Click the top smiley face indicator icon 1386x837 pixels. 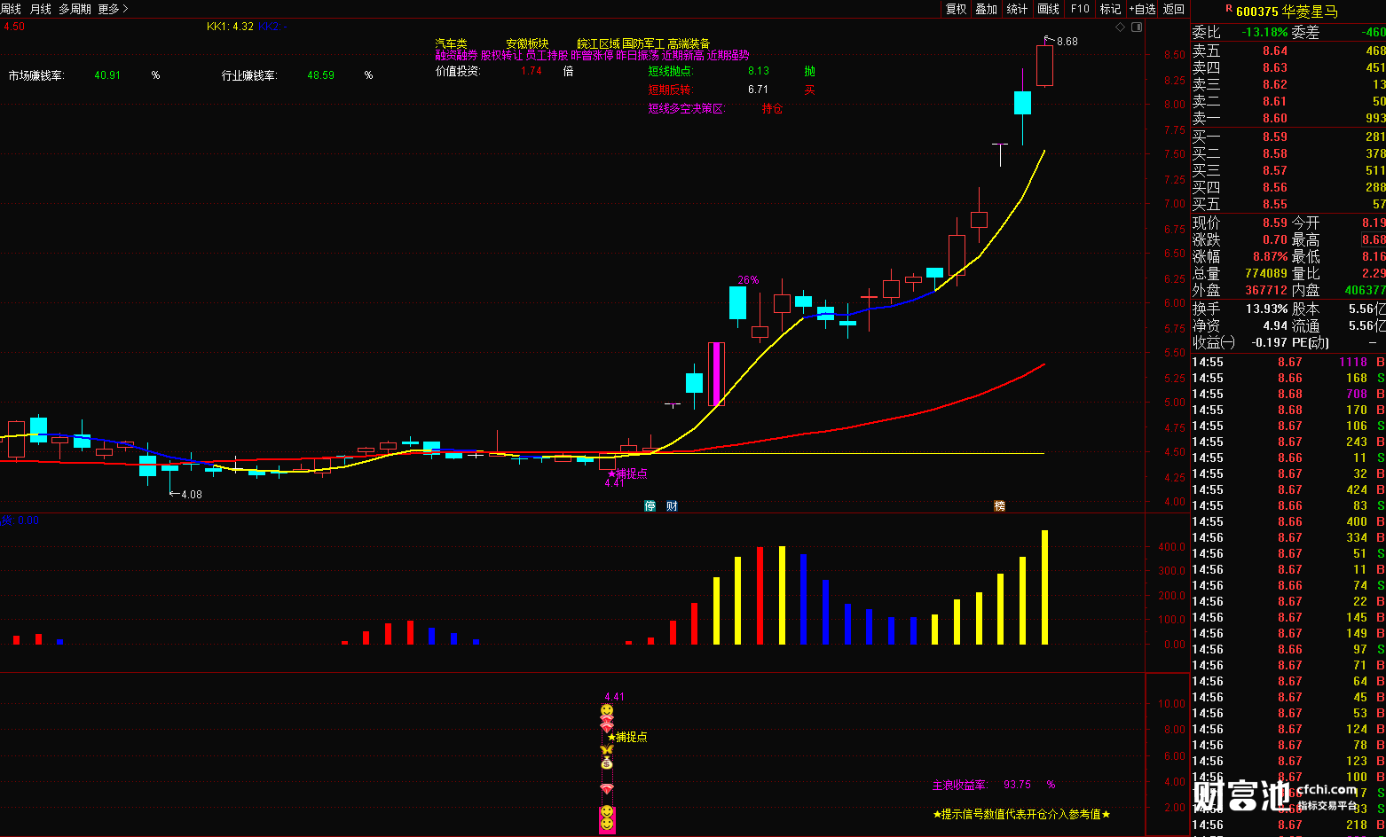pyautogui.click(x=607, y=711)
